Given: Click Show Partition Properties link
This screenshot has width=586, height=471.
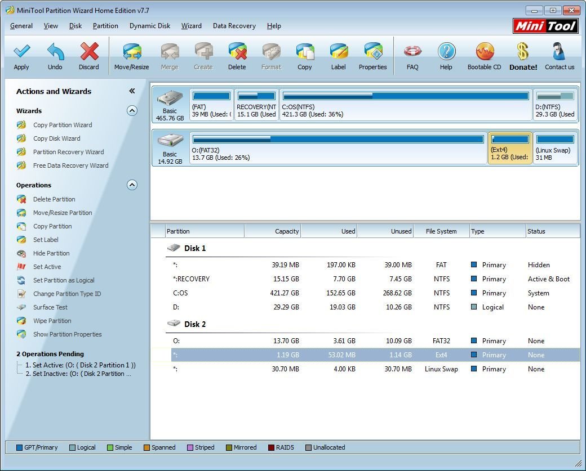Looking at the screenshot, I should [x=67, y=334].
